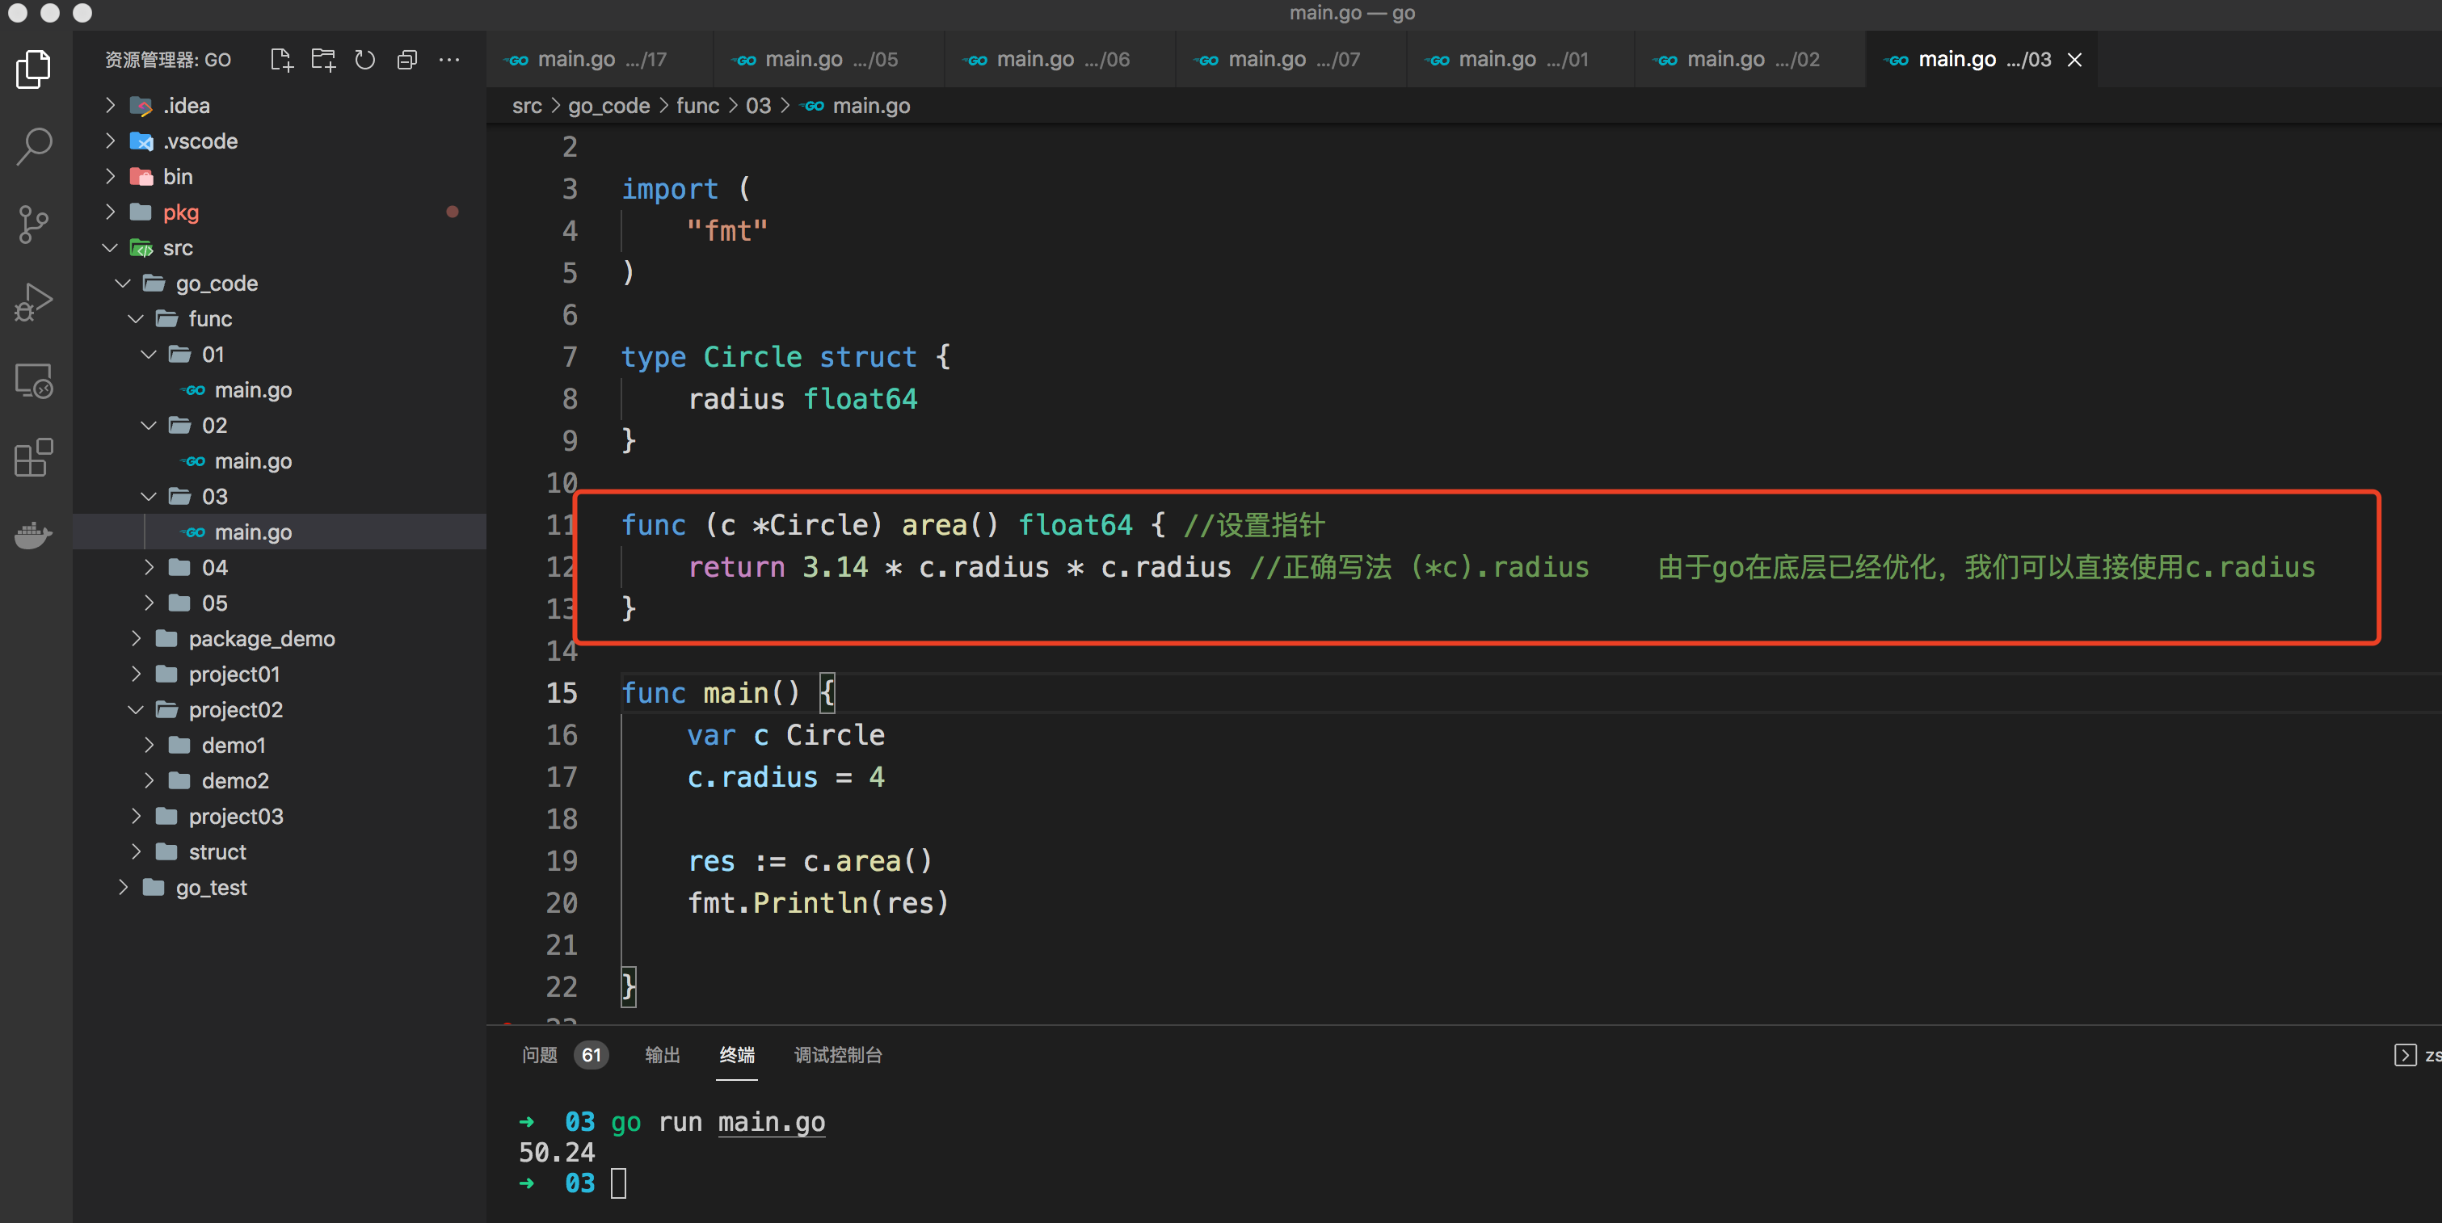Open the Docker view icon
The image size is (2442, 1223).
(x=34, y=536)
